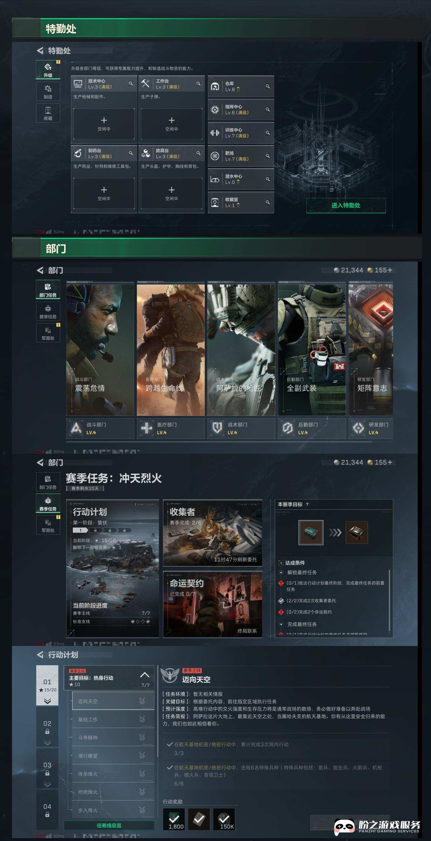431x841 pixels.
Task: Click the season goal conditions scrollbar
Action: pos(389,600)
